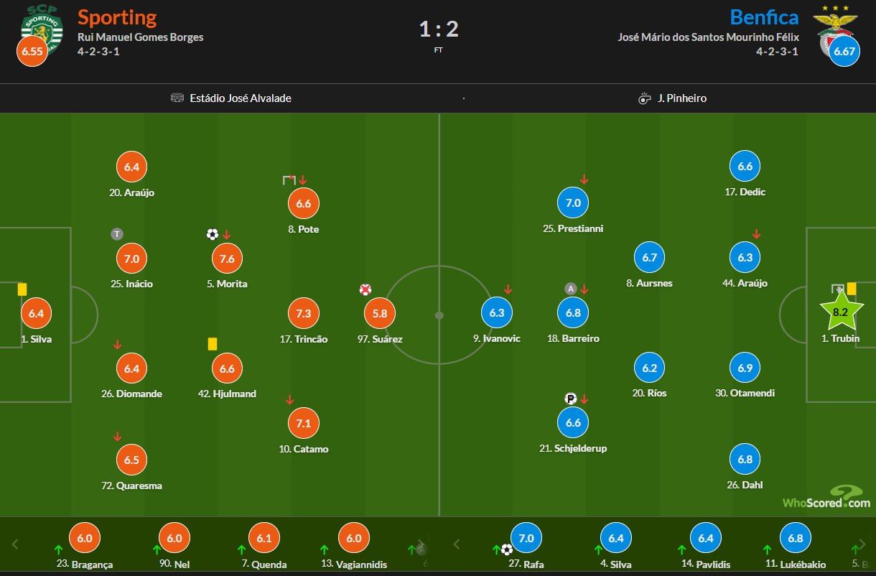
Task: Click the grey T icon above Inácio
Action: pos(116,233)
